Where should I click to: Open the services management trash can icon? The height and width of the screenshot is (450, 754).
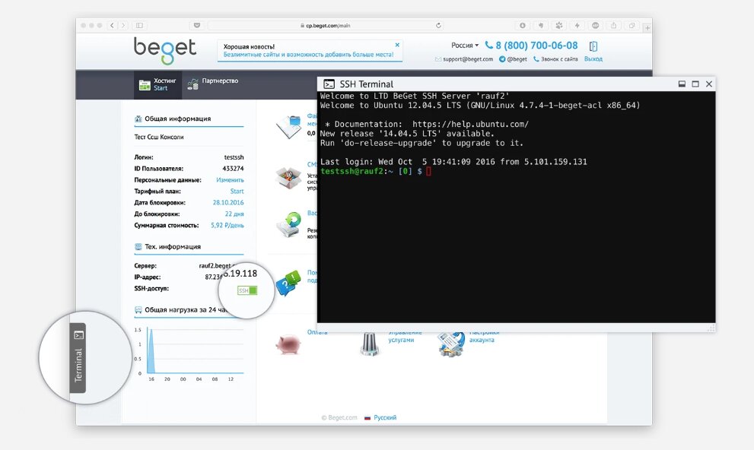369,344
